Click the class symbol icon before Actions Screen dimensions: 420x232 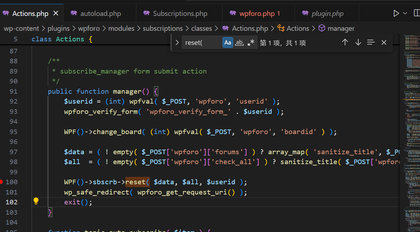tap(281, 28)
